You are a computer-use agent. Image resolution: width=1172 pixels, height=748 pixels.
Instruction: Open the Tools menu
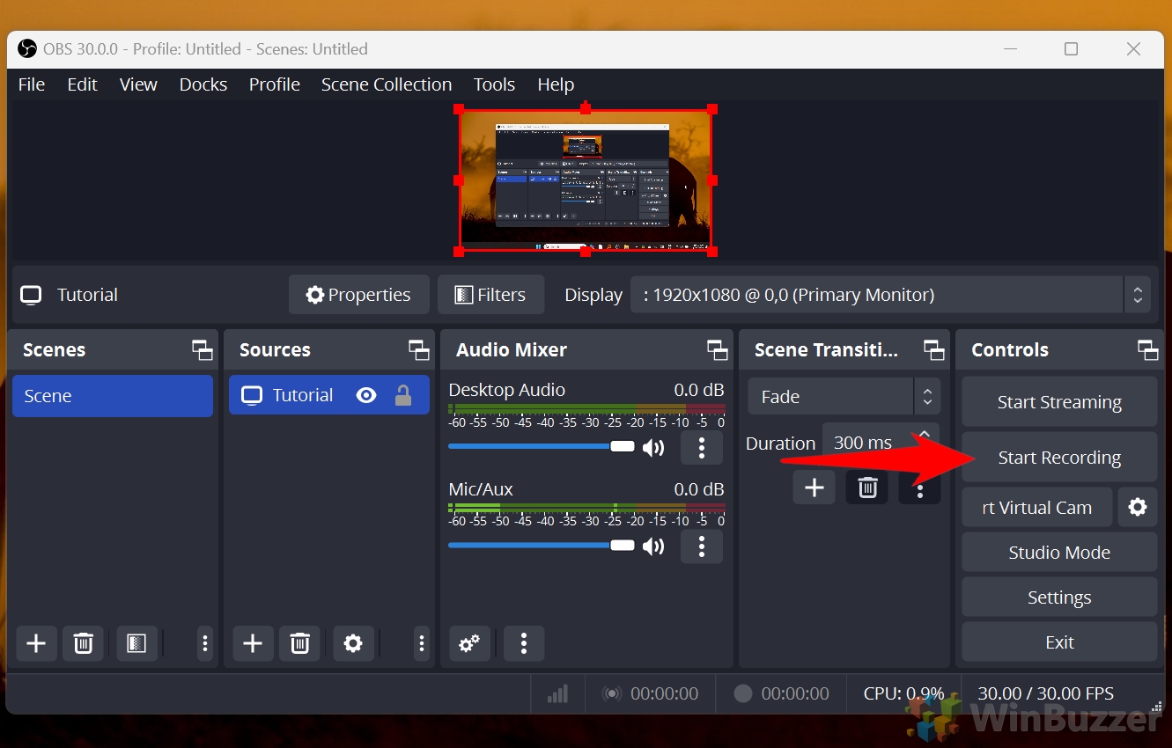(494, 84)
